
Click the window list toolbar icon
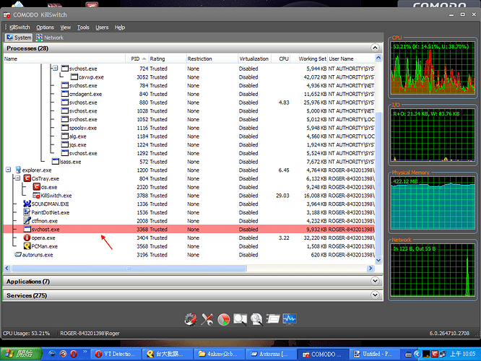[273, 319]
